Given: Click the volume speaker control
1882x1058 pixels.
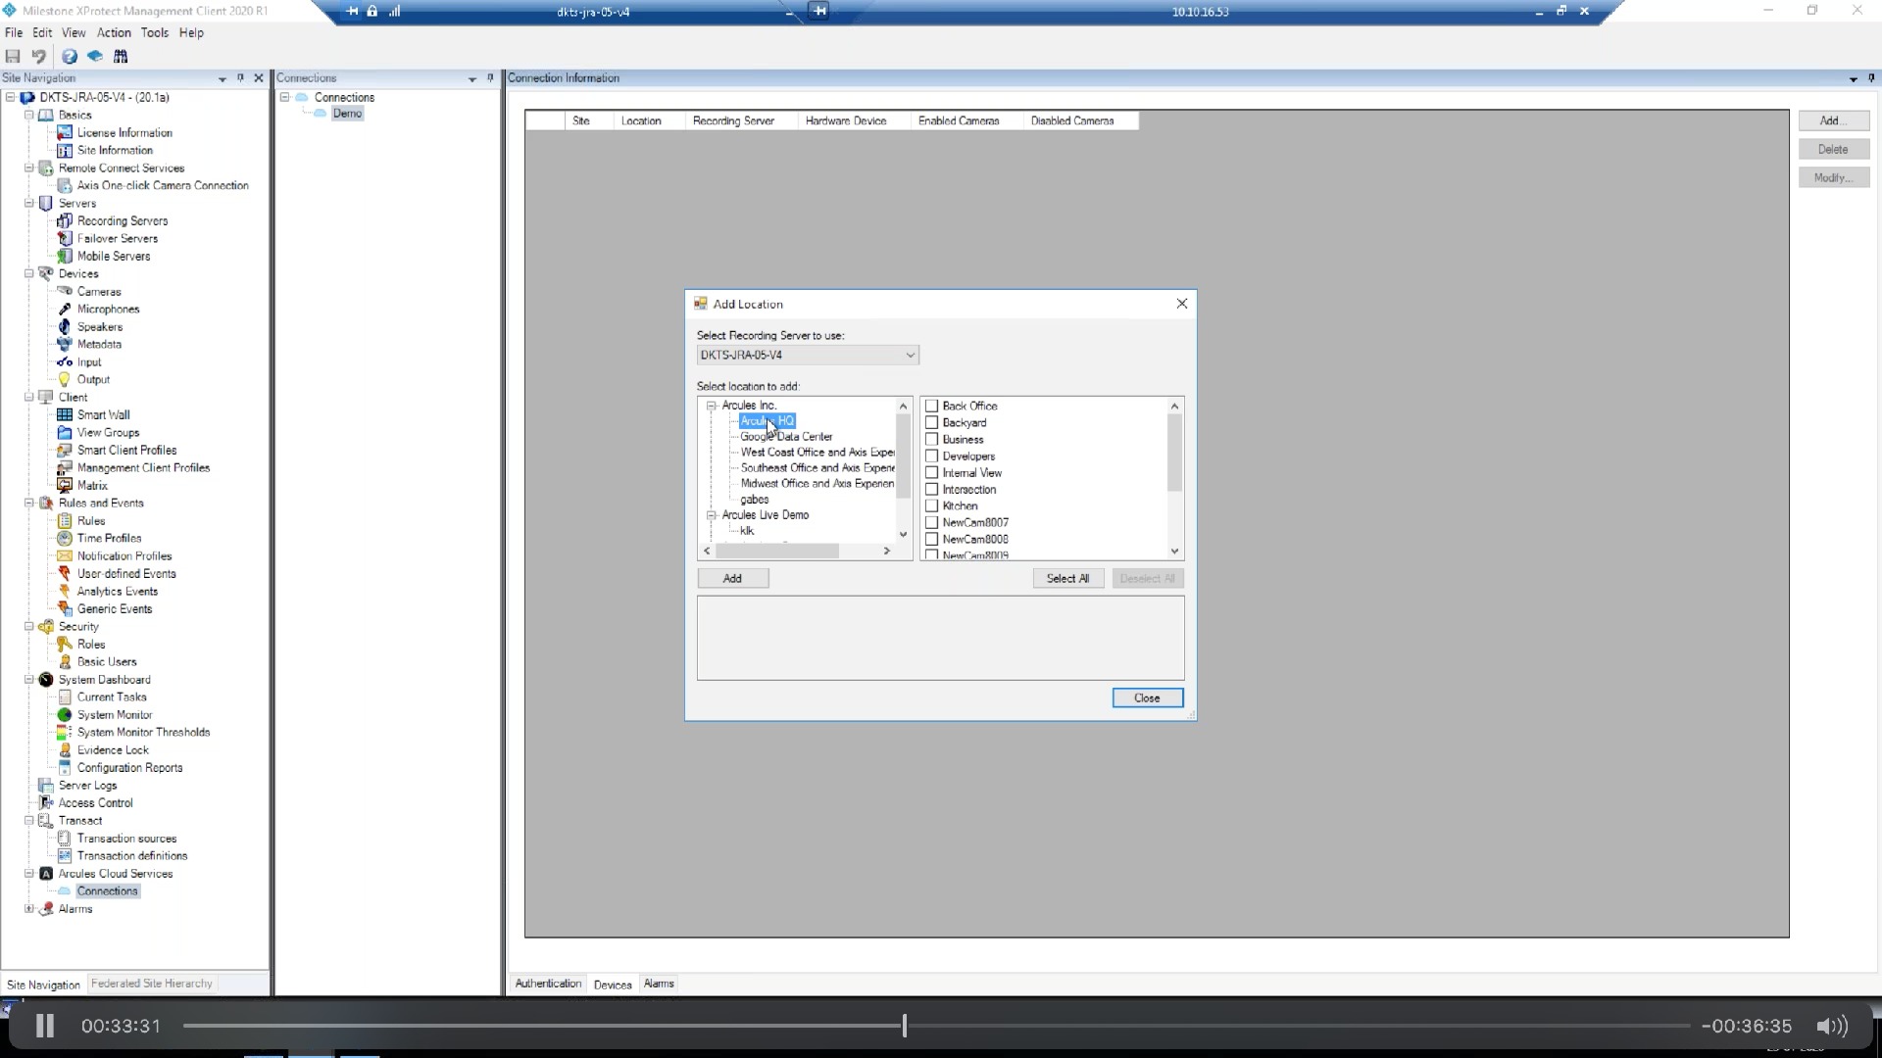Looking at the screenshot, I should [x=1831, y=1026].
